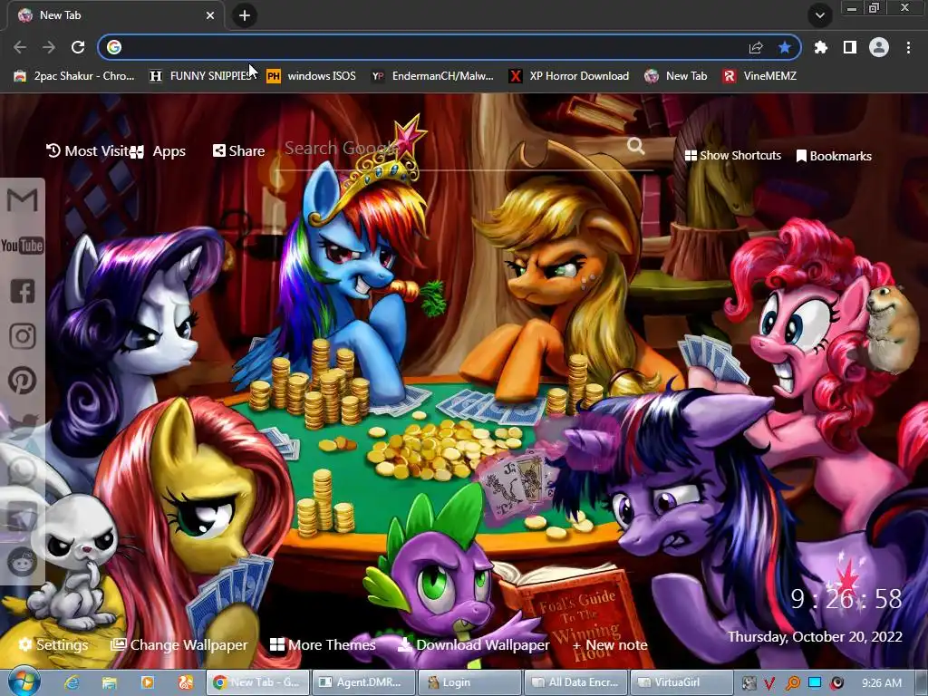Click the round red-and-black tray icon beside the clock
Image resolution: width=928 pixels, height=696 pixels.
(x=836, y=683)
